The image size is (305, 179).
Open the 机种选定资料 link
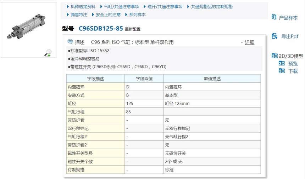(x=83, y=7)
